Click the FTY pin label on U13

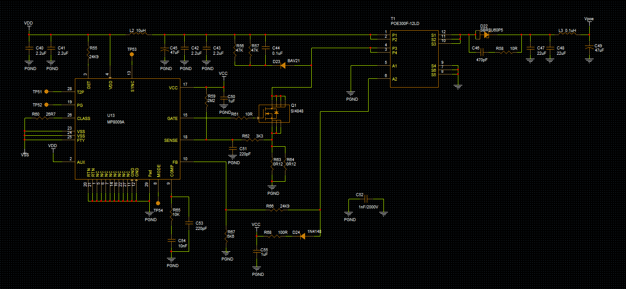click(81, 141)
